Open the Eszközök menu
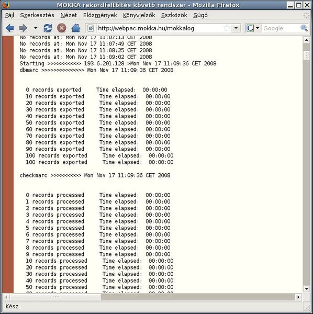Screen dimensions: 313x314 tap(174, 15)
